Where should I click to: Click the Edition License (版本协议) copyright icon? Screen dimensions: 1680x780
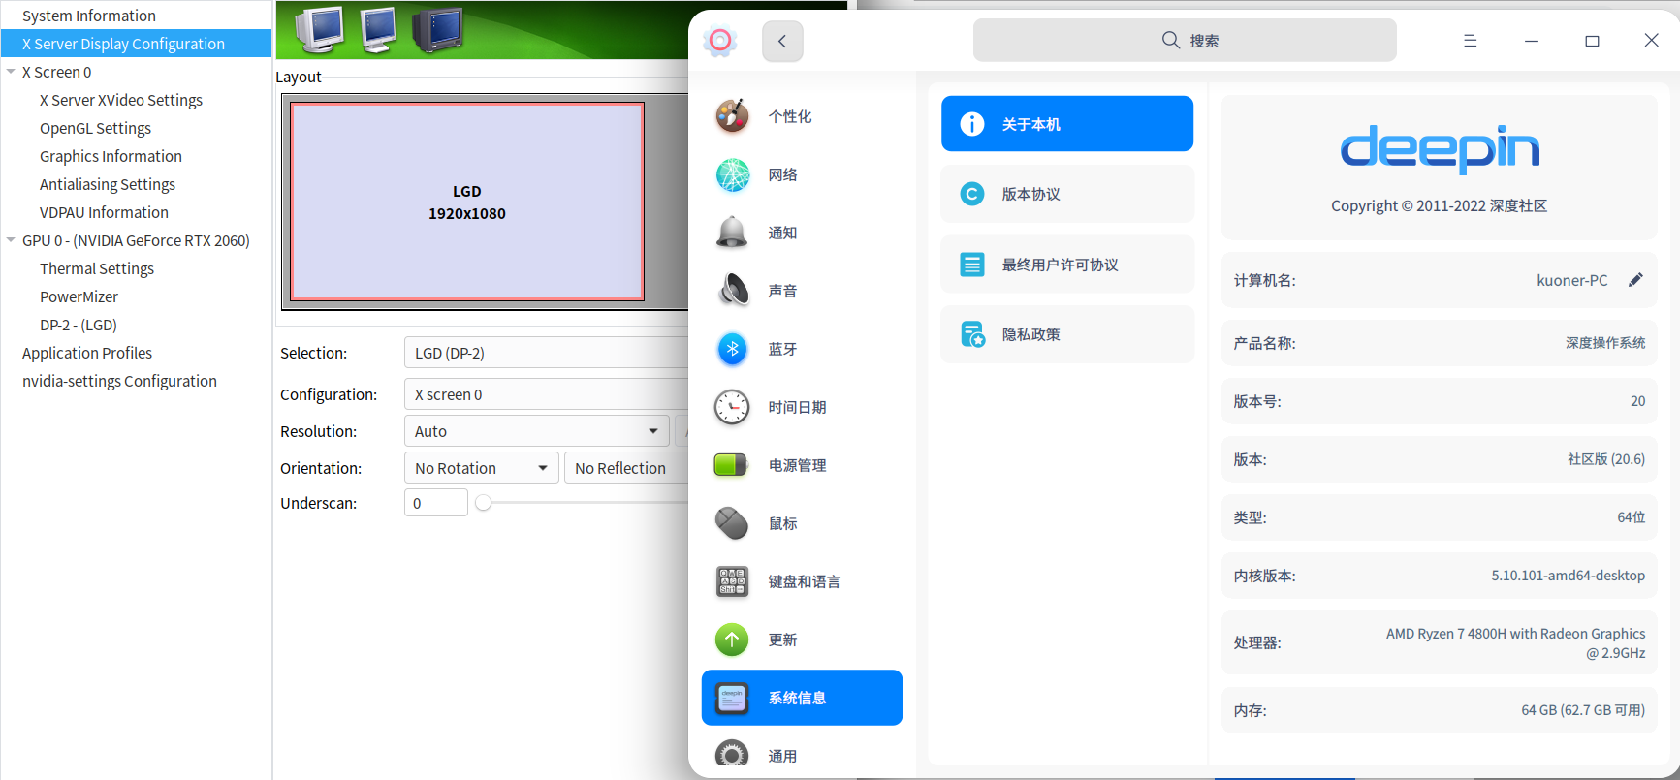pos(972,194)
